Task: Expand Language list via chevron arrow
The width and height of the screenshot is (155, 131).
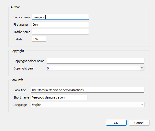Action: [142, 105]
